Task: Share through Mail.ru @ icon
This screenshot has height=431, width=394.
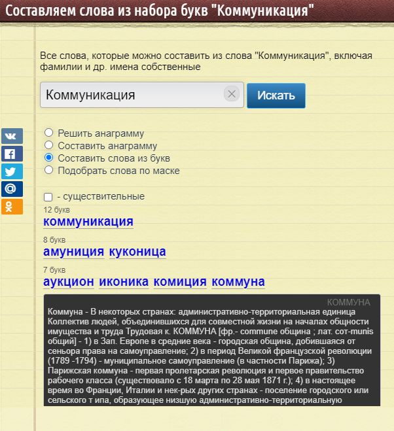Action: tap(11, 189)
